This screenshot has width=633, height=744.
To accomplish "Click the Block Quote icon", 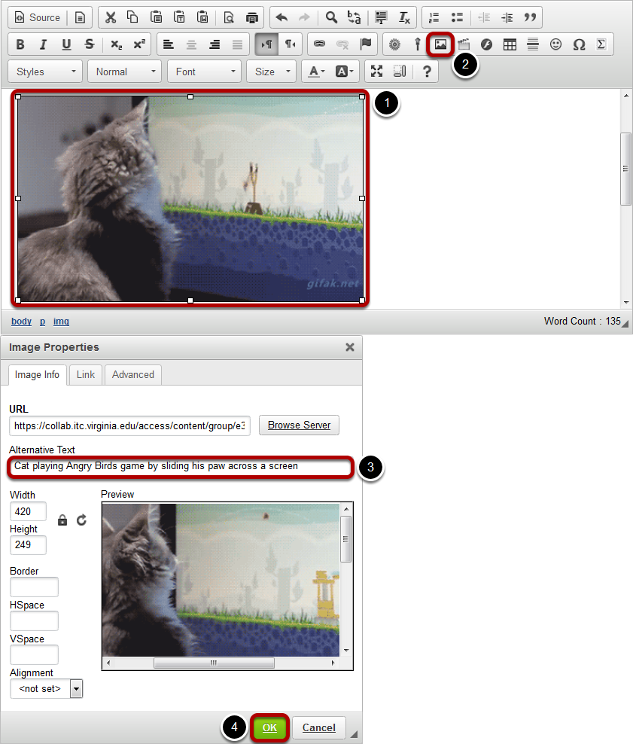I will pos(530,17).
